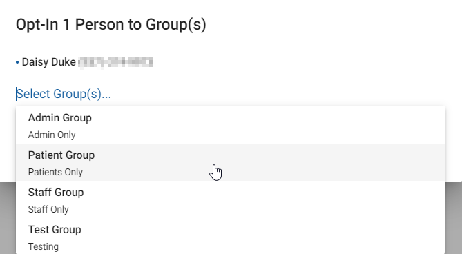Click the 'Patients Only' subtitle
The image size is (462, 254).
pos(55,172)
